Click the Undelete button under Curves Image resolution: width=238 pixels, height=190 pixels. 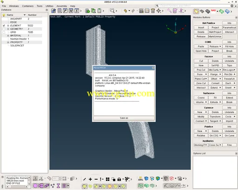coord(229,112)
